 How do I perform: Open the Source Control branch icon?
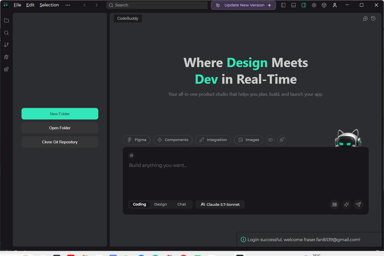point(6,45)
